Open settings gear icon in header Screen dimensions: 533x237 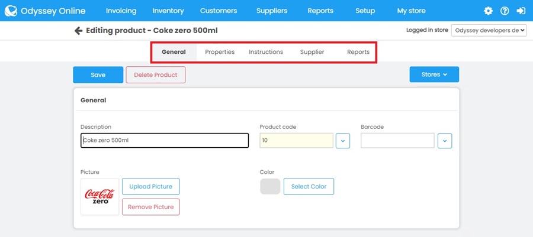(x=488, y=11)
